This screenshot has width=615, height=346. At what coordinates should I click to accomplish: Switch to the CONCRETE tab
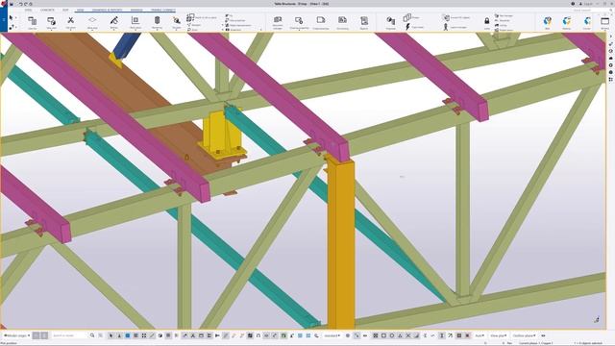pos(47,10)
